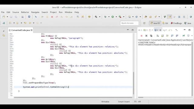Click the Quick Access search field
Screen dimensions: 194x109
[x=129, y=23]
